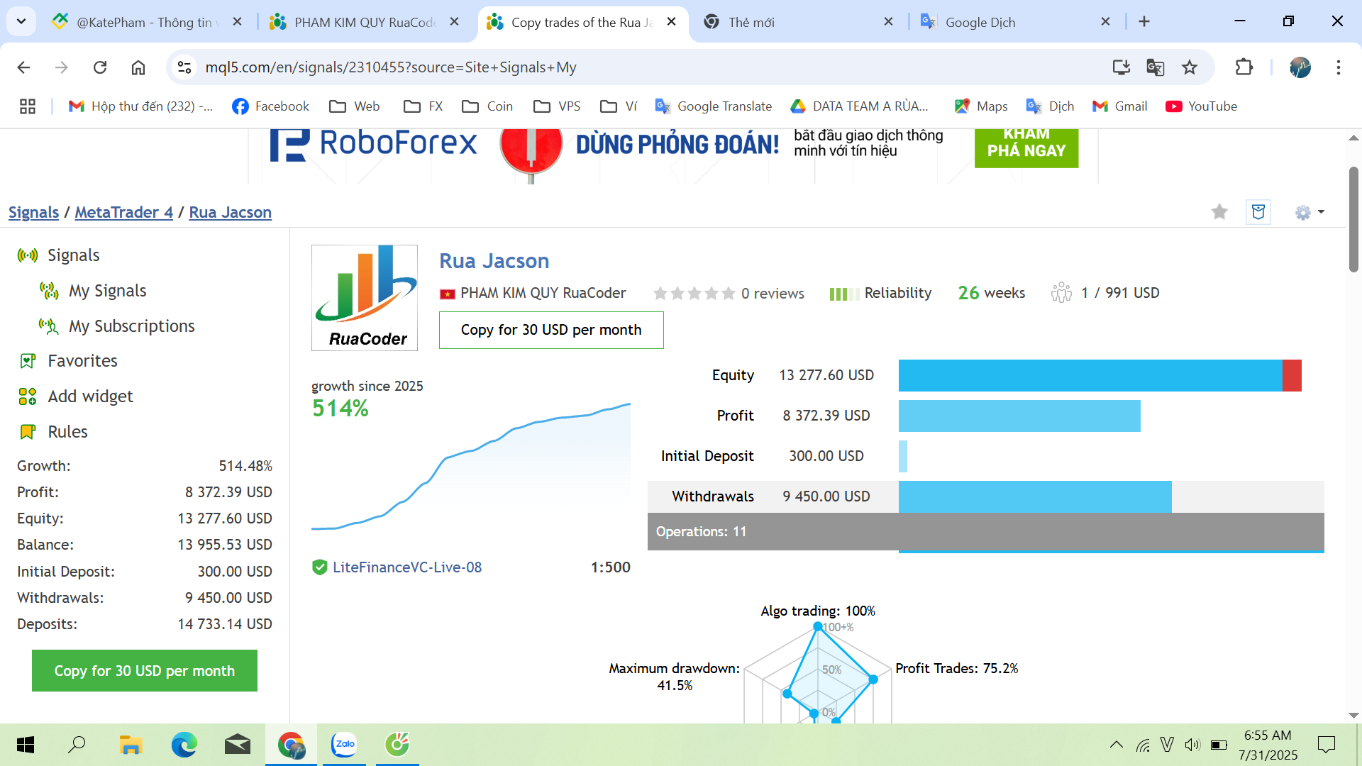Screen dimensions: 1362x766
Task: Go to MetaTrader 4 breadcrumb link
Action: (x=123, y=212)
